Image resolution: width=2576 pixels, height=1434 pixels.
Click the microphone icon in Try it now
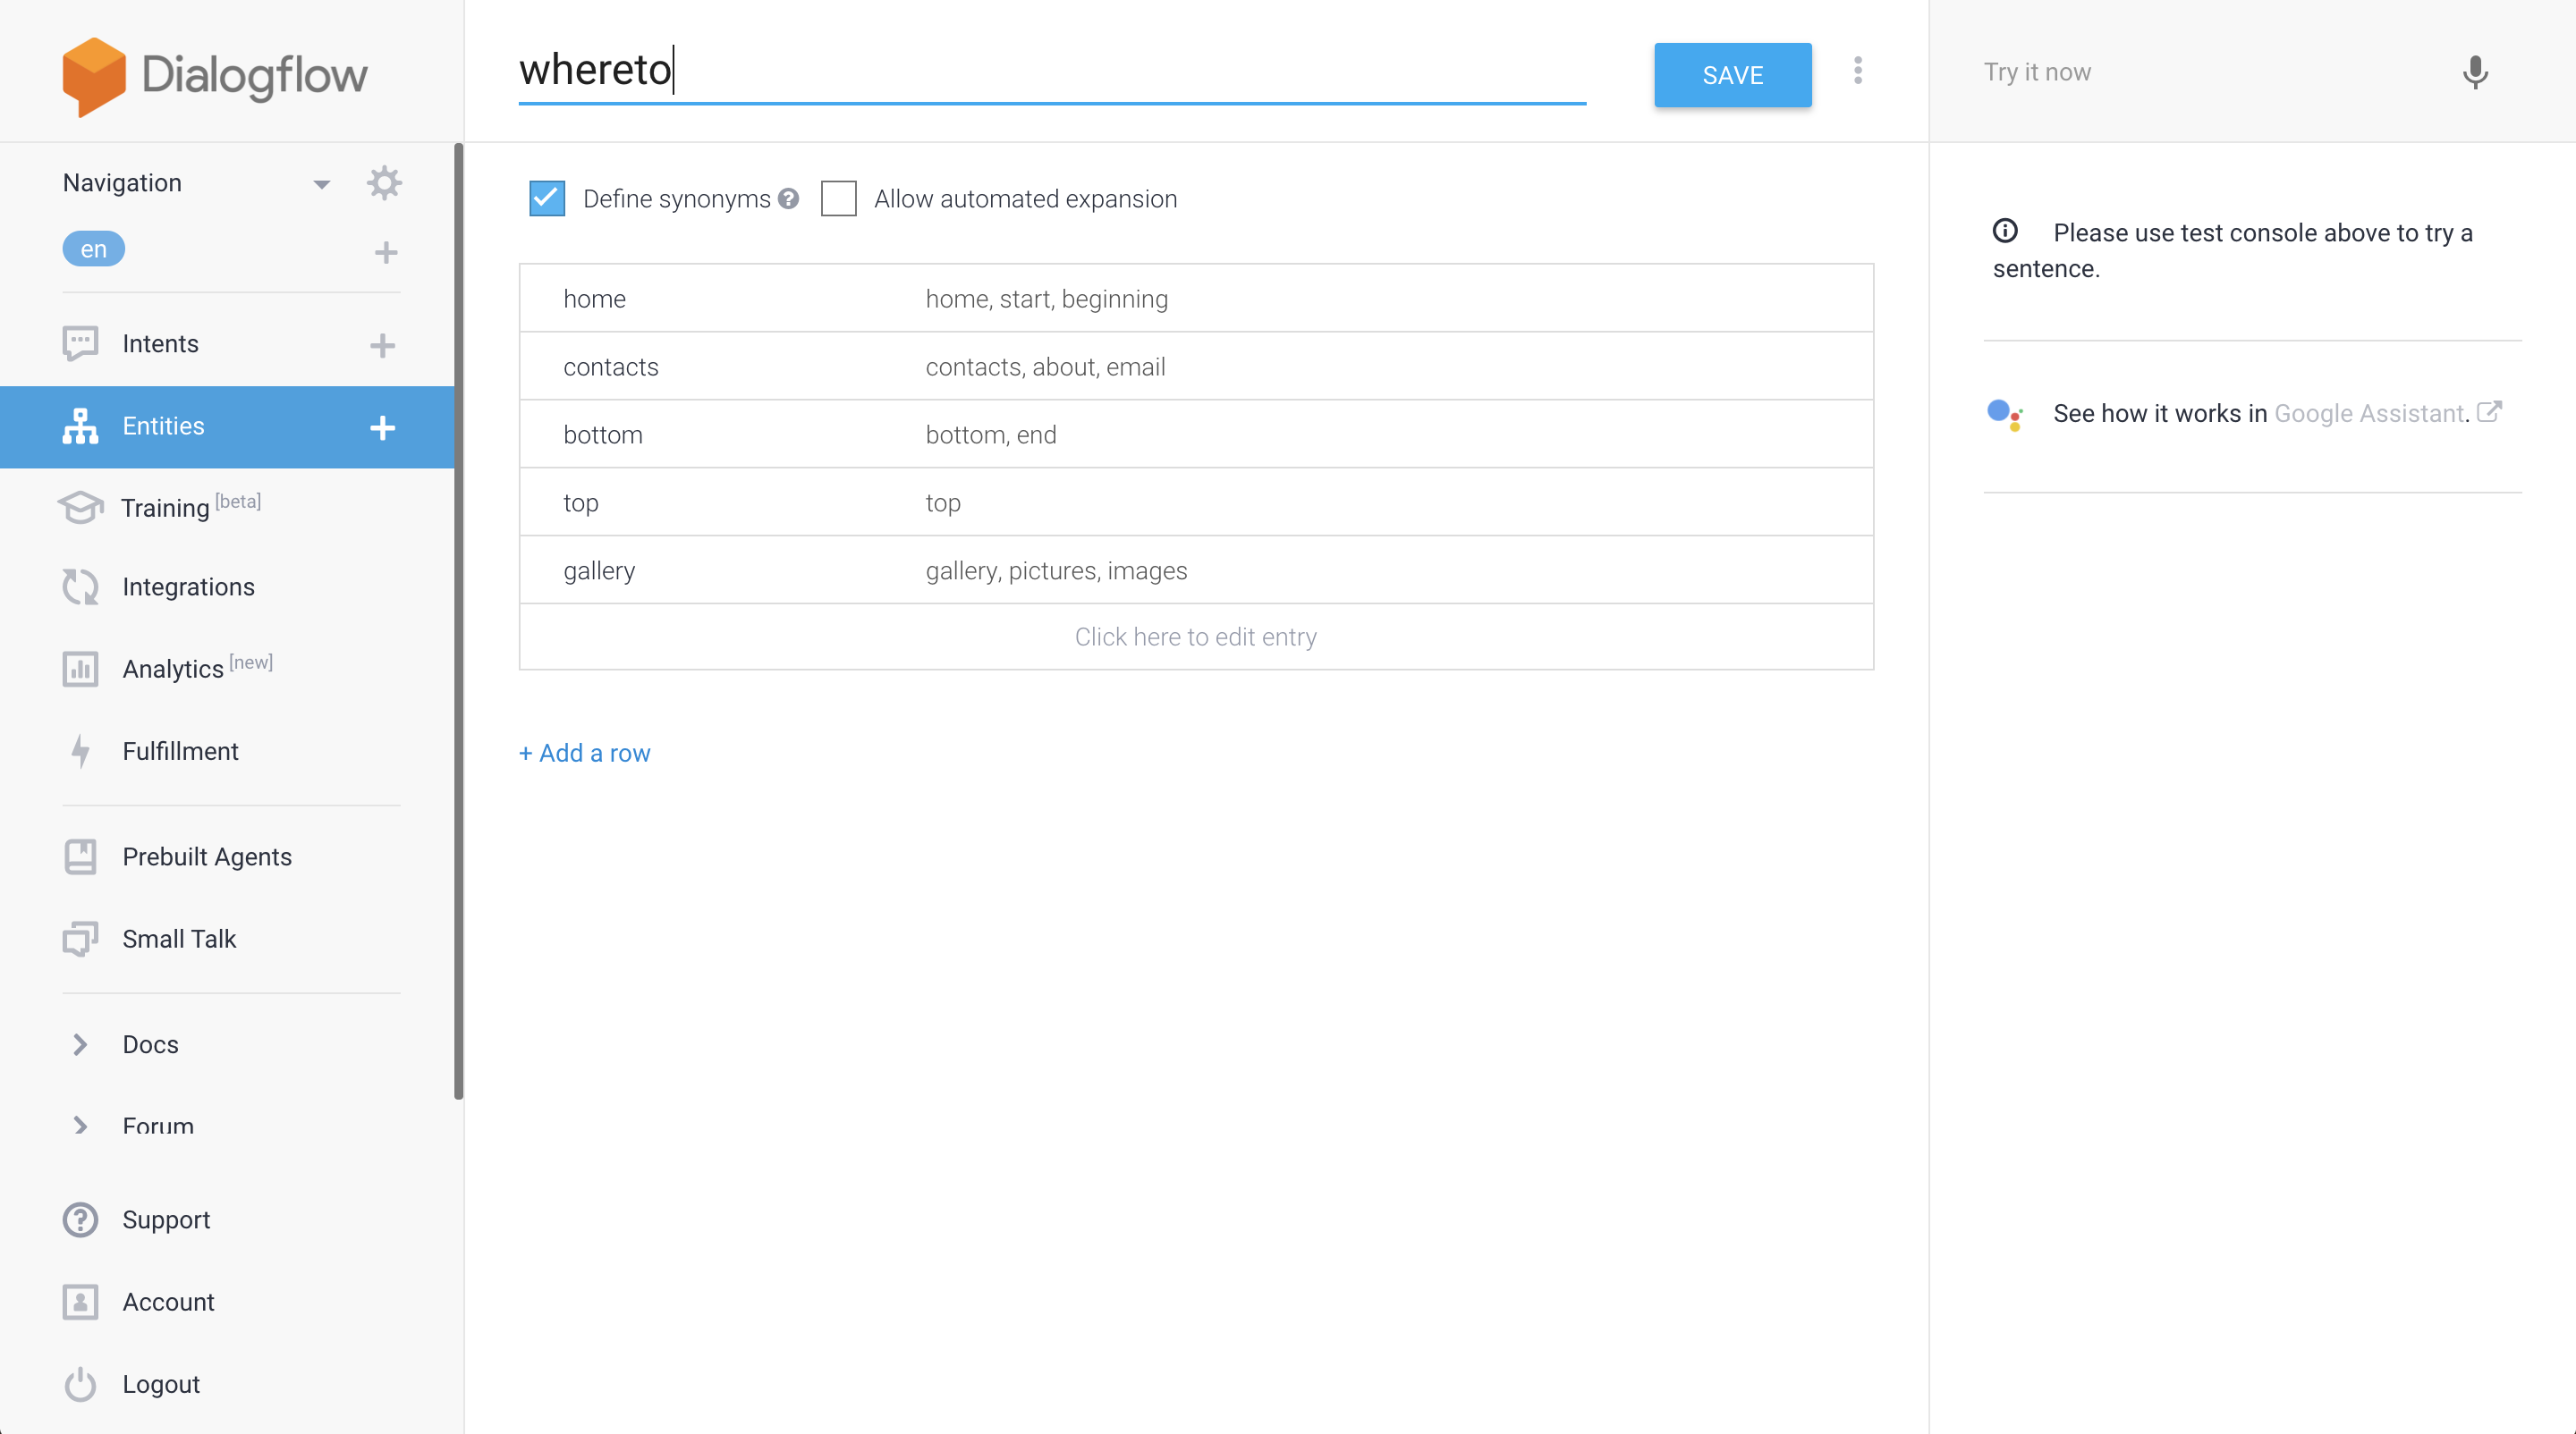coord(2474,72)
